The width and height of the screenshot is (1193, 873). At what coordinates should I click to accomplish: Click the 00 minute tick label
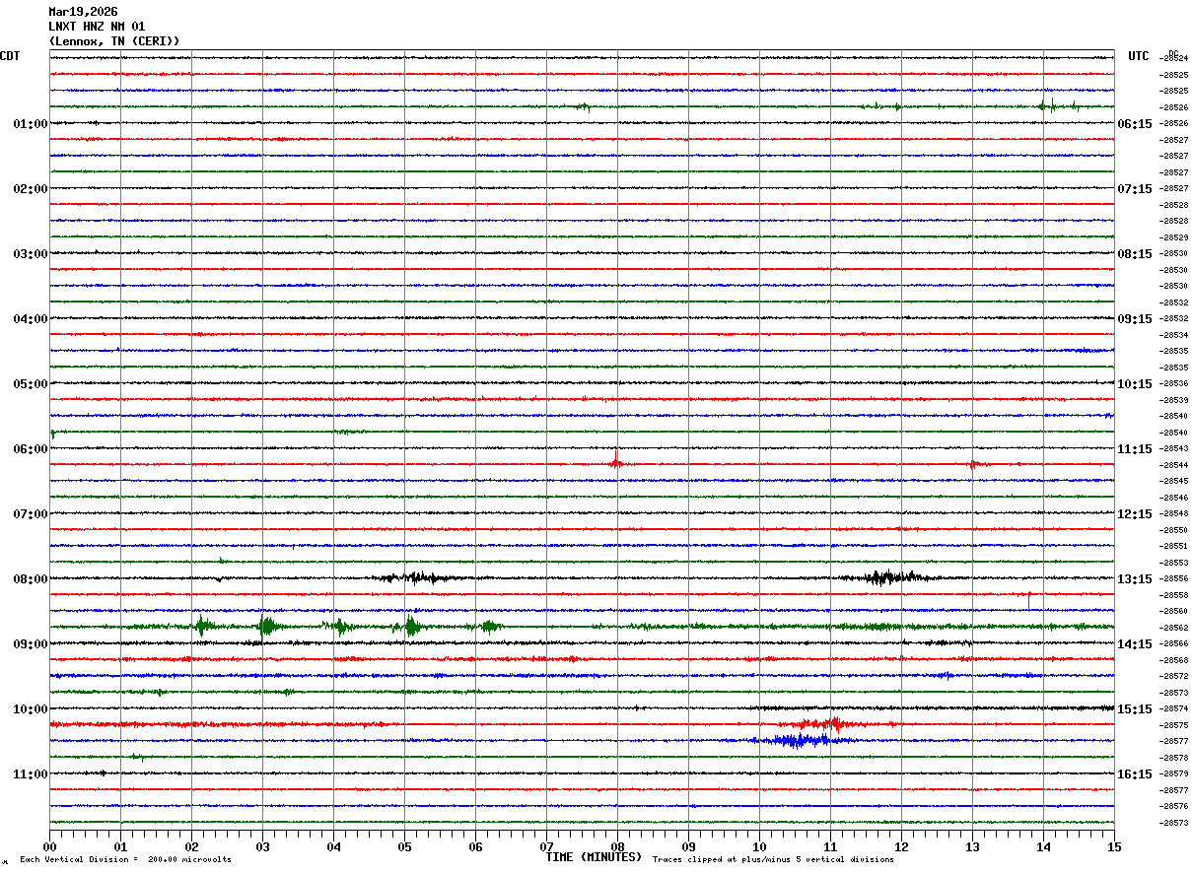tap(49, 847)
